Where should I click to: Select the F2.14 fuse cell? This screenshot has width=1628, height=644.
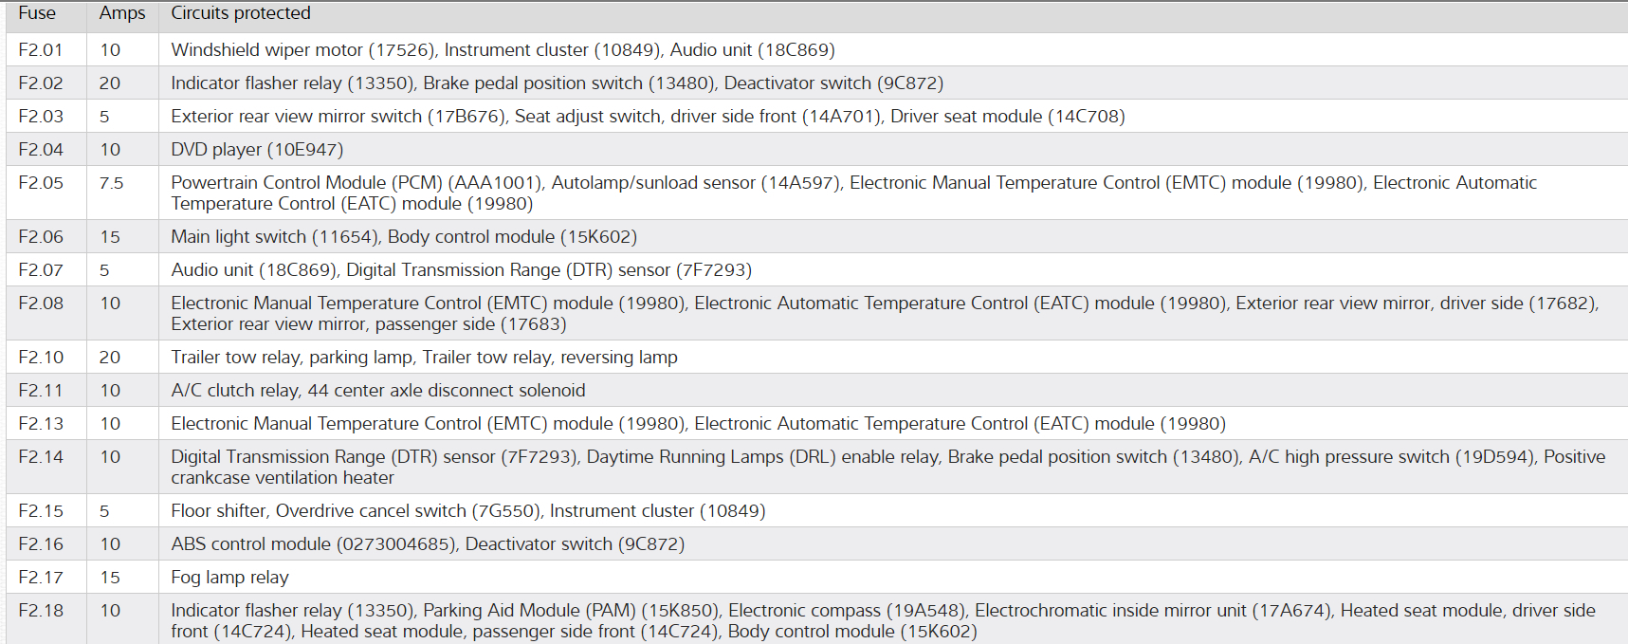pos(41,457)
